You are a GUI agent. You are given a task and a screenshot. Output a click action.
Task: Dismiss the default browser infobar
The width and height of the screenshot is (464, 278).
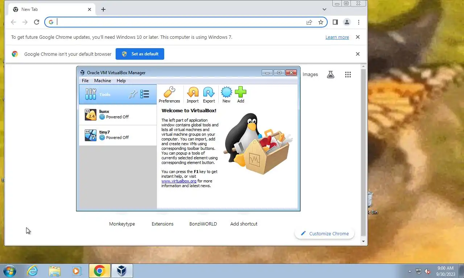coord(358,54)
